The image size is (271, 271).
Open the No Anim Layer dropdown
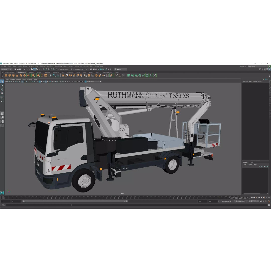pos(240,201)
